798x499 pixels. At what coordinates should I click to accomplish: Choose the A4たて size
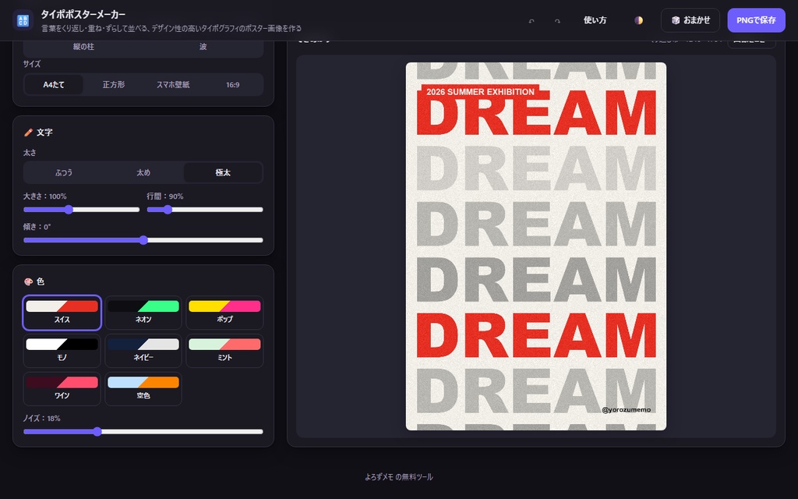(54, 84)
